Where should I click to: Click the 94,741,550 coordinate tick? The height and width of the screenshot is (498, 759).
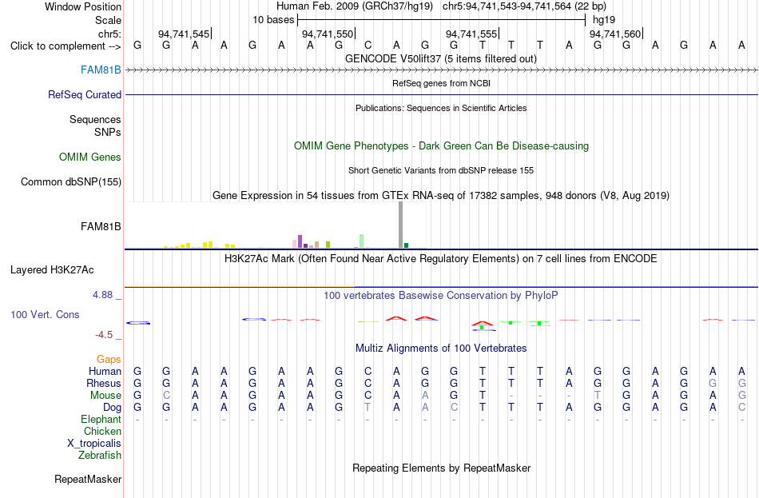click(x=328, y=34)
